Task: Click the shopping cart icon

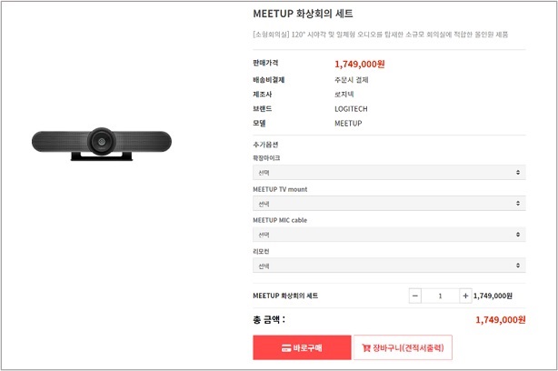Action: 365,347
